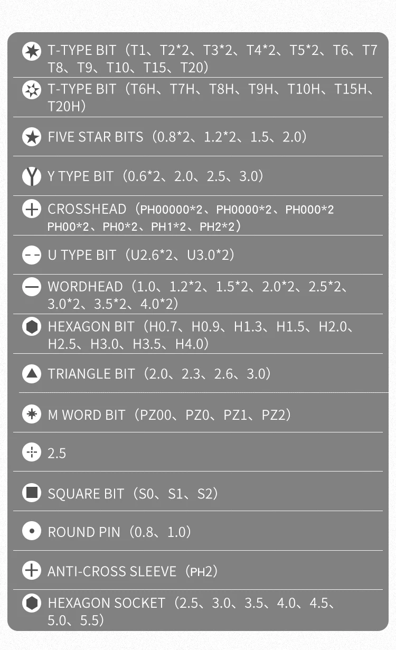This screenshot has width=396, height=650.
Task: Click the hollow-center Torx icon beside T6H
Action: point(32,90)
